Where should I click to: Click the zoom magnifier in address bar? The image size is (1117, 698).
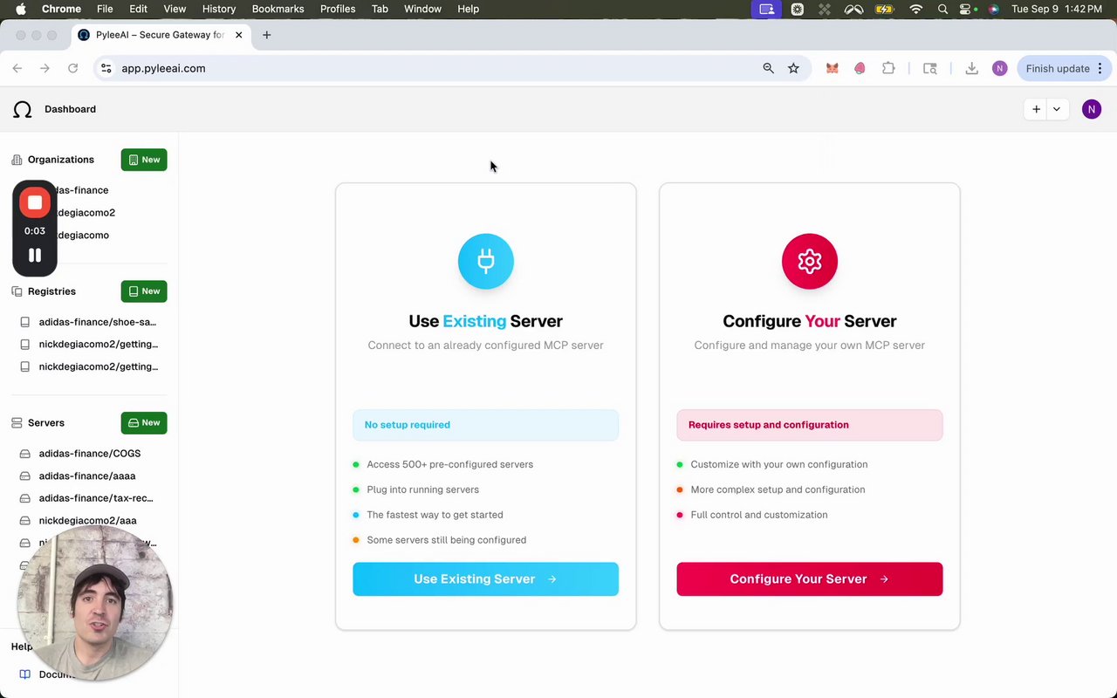tap(768, 68)
